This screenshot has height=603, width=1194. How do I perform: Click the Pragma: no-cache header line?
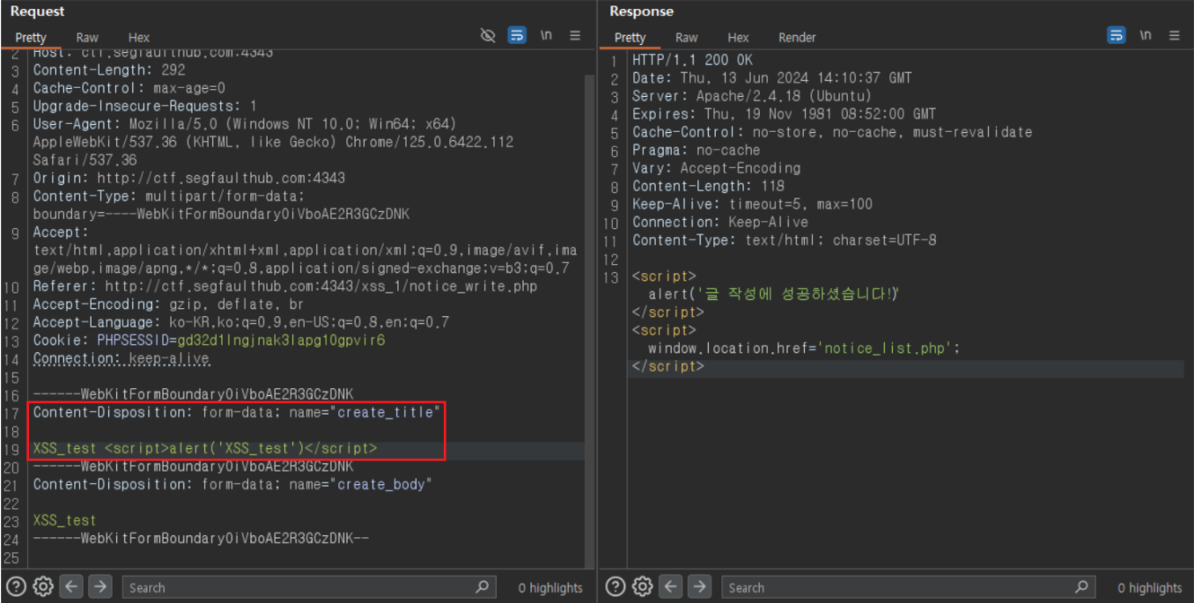click(696, 150)
